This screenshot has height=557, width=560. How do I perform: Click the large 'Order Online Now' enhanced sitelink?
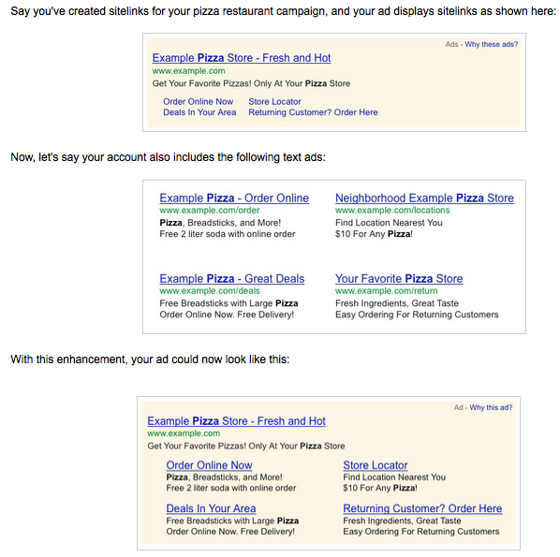(x=209, y=465)
